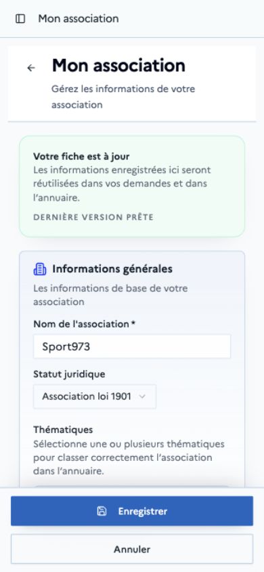264x572 pixels.
Task: Go back using the left arrow
Action: tap(31, 68)
